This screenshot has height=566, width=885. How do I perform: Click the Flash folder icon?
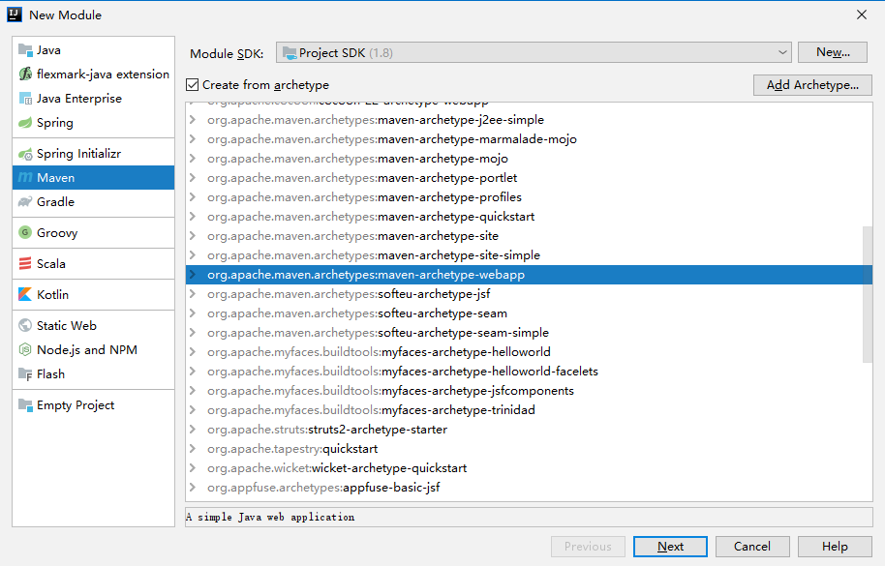point(25,373)
